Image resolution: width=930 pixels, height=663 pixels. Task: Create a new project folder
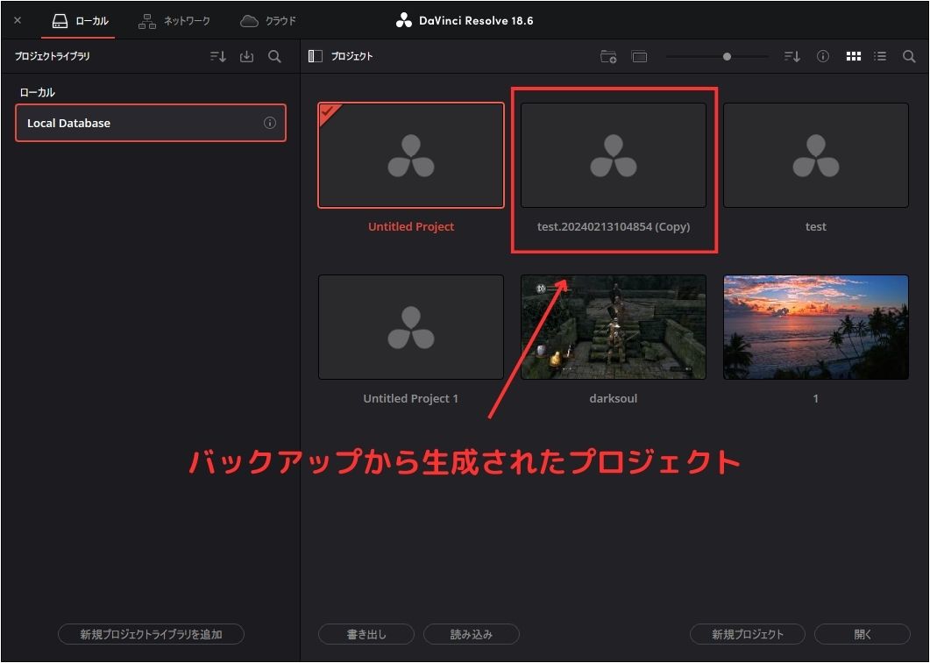point(607,56)
